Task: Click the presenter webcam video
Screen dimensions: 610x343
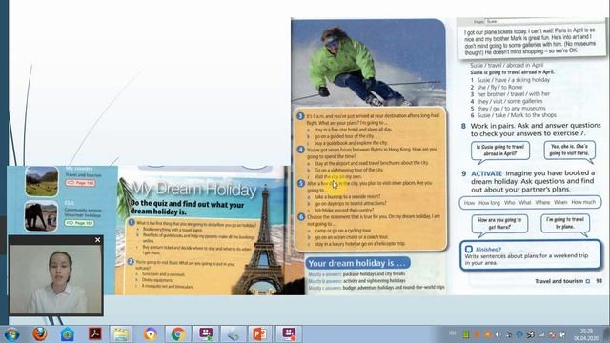Action: (56, 278)
